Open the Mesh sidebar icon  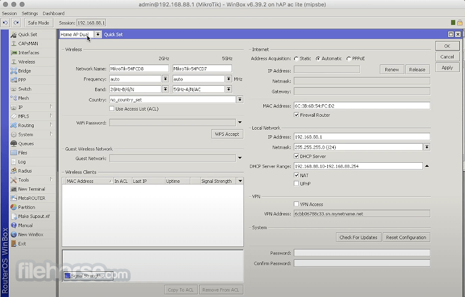[13, 98]
